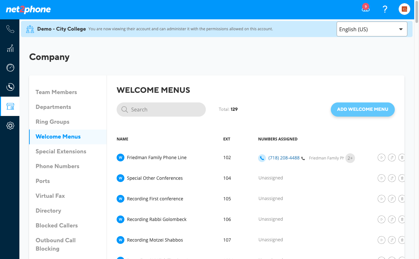Delete the Recording Motzei Shabbos menu
Viewport: 419px width, 259px height.
tap(402, 240)
